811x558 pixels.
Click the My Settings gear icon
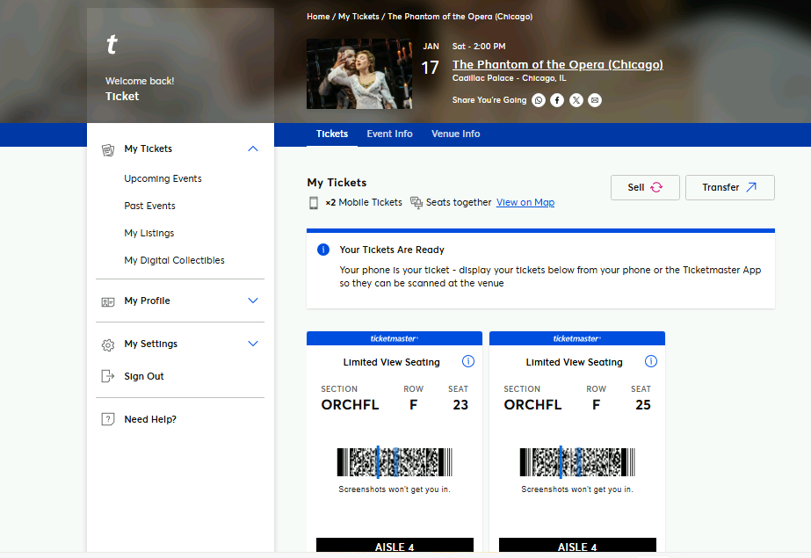(x=108, y=345)
